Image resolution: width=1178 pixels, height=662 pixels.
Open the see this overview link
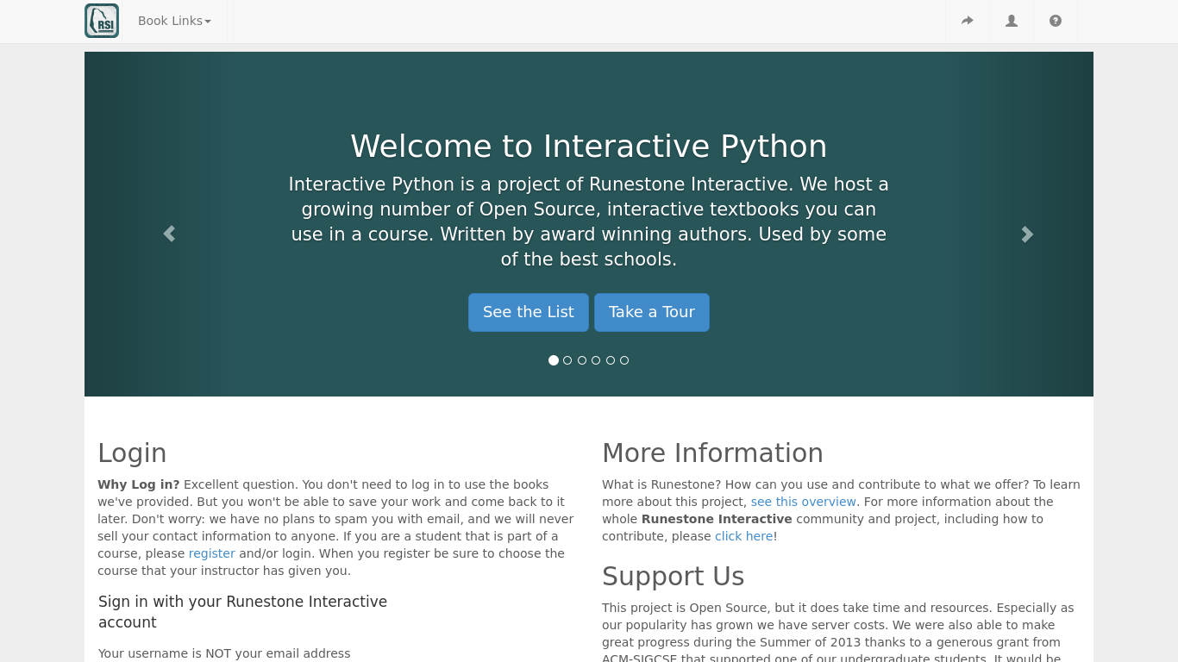[x=804, y=502]
